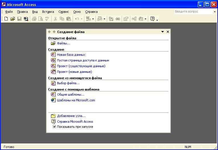Expand the Undo history dropdown arrow
218x150 pixels.
click(x=82, y=19)
